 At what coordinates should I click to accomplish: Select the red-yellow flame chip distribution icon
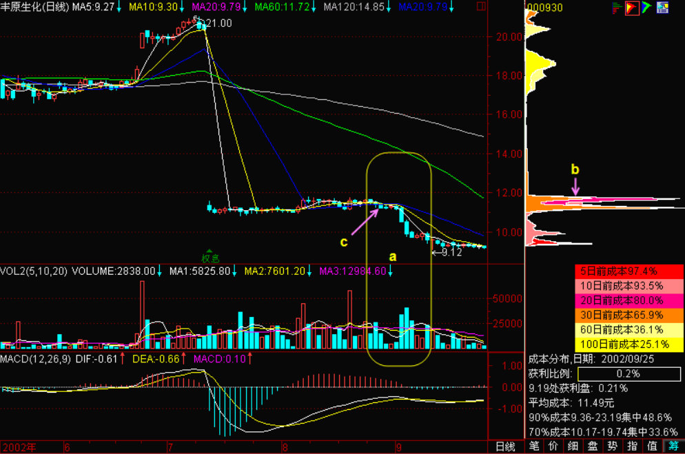(631, 8)
